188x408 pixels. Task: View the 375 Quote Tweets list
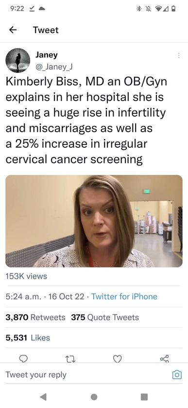click(105, 317)
